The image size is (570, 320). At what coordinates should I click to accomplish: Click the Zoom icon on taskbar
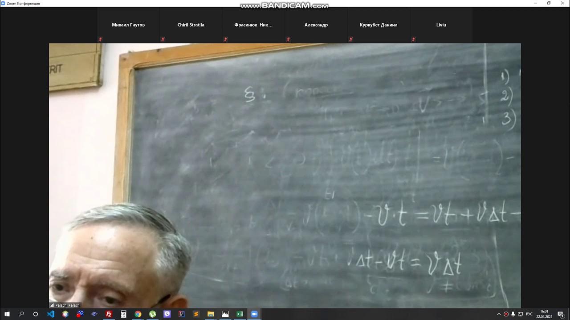coord(254,314)
